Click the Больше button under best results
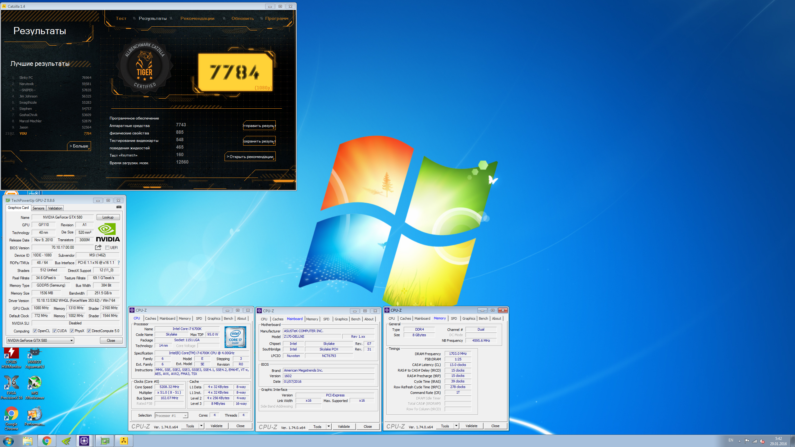The image size is (795, 447). click(79, 146)
